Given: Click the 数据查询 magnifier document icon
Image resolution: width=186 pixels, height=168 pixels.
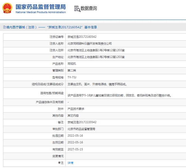Looking at the screenshot, I should pos(77,9).
